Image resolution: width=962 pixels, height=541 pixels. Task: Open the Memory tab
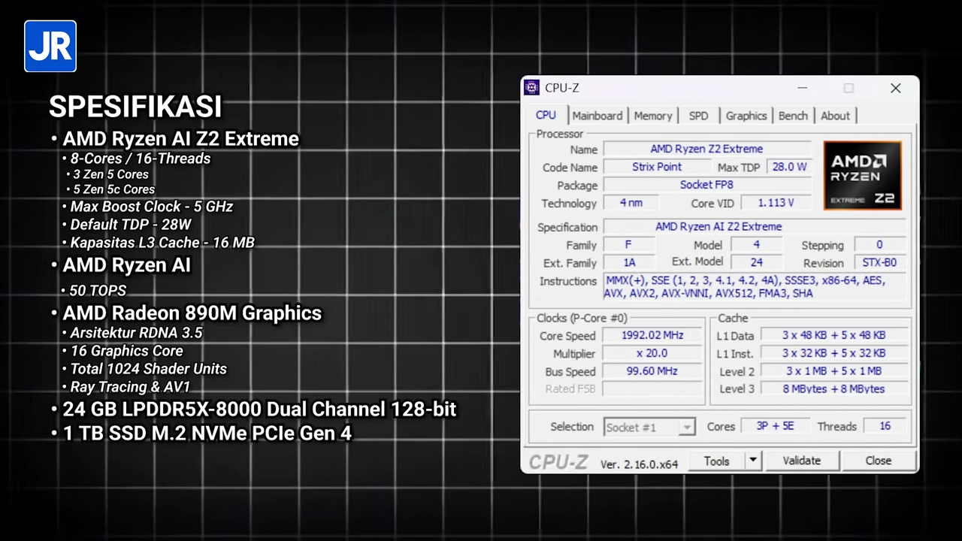click(652, 116)
